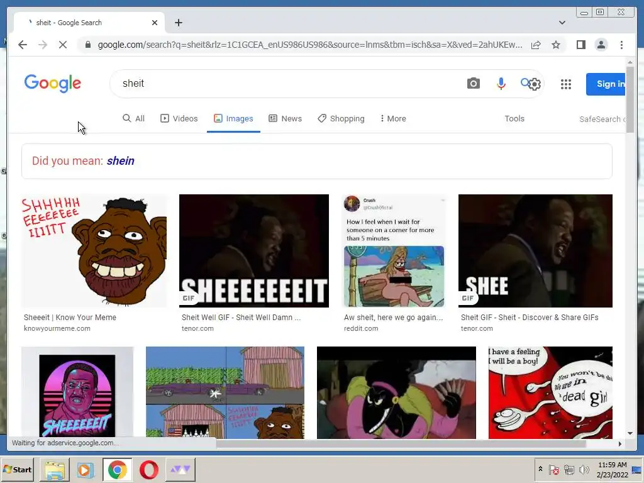Open File Explorer from the taskbar
This screenshot has height=483, width=644.
tap(55, 470)
